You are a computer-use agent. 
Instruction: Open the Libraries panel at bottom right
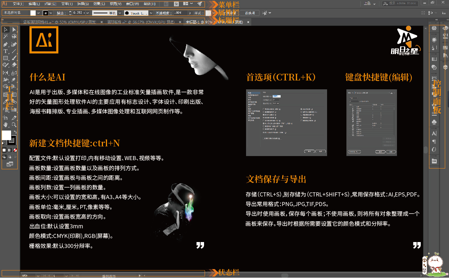pos(434,161)
